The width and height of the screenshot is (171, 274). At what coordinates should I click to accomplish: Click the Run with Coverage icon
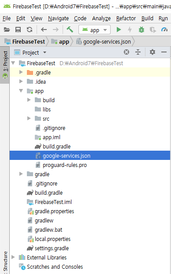(x=153, y=30)
